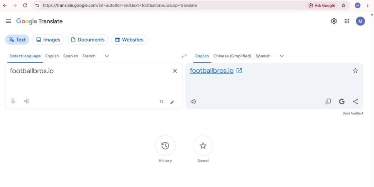
Task: Go forward in the browser
Action: point(15,5)
